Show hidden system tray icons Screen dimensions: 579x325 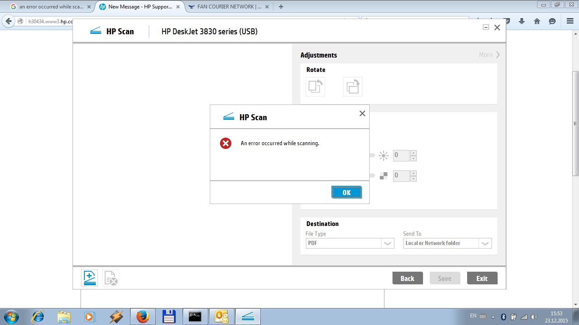pos(493,317)
